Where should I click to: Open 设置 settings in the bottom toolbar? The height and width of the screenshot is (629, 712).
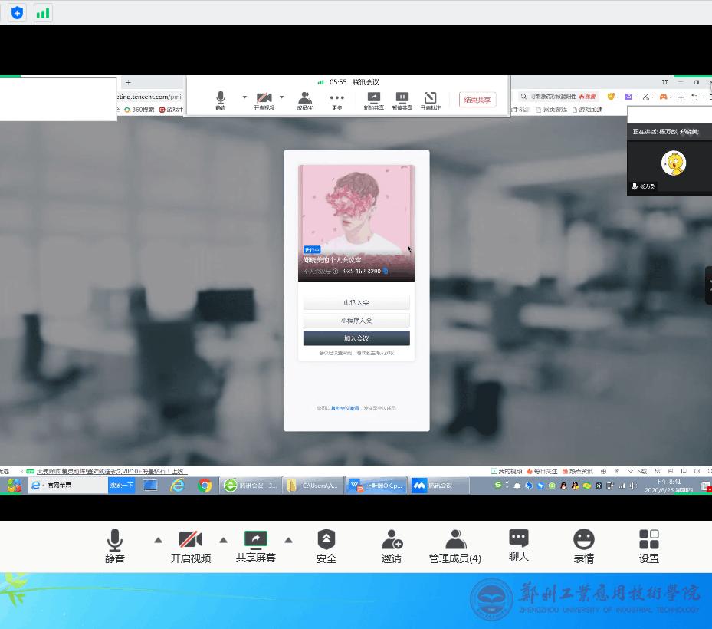(649, 545)
